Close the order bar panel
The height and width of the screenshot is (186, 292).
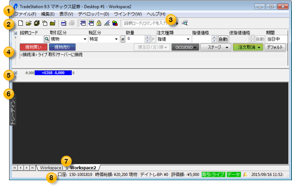[x=15, y=33]
